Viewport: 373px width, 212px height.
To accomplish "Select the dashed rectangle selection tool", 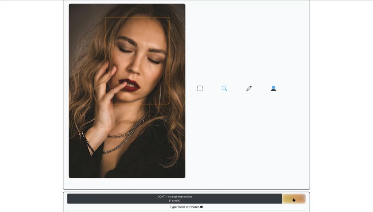I will [200, 88].
